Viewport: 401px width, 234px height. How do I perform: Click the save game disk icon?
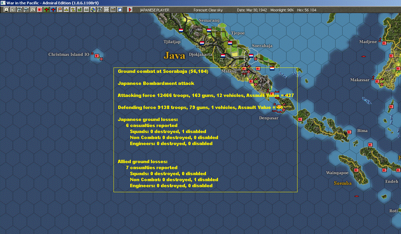(x=6, y=10)
